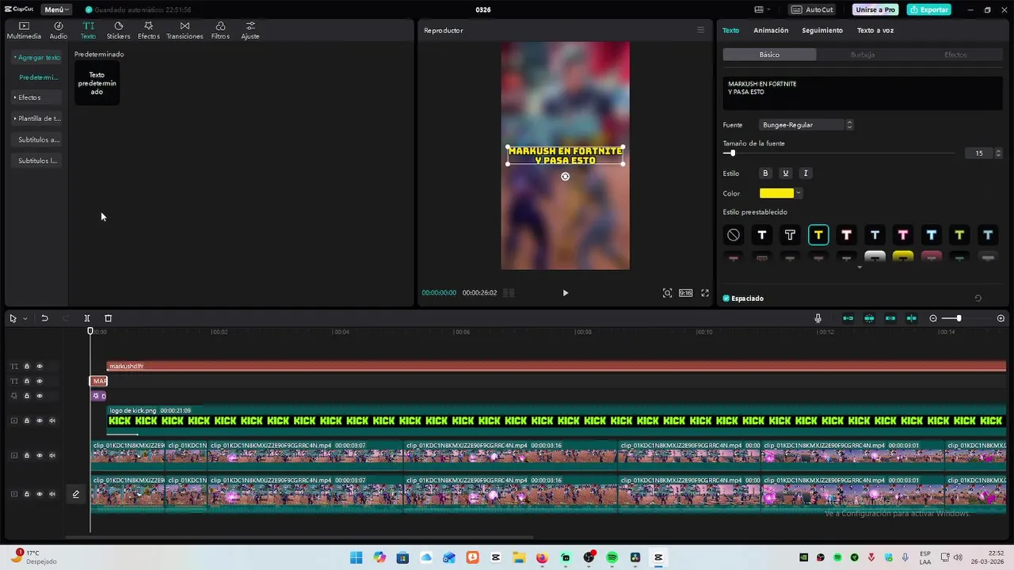Apply bold style to the text

tap(765, 173)
